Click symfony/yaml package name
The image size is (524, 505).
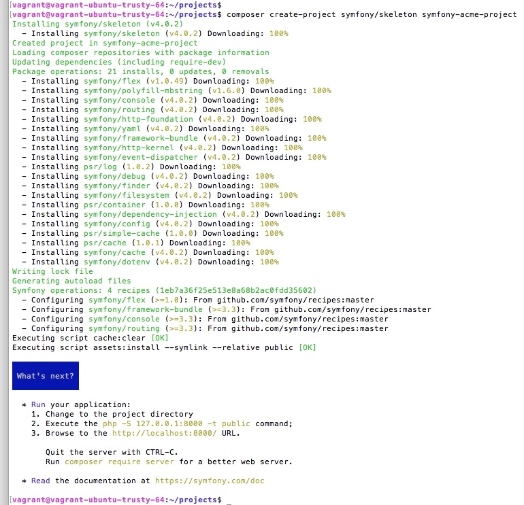(112, 129)
